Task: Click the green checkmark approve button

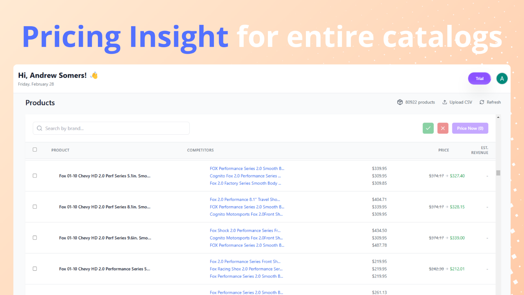Action: tap(428, 128)
